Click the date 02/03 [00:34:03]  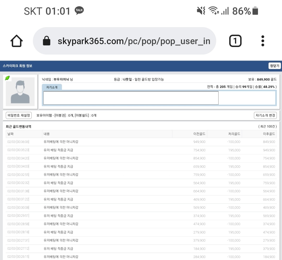pyautogui.click(x=18, y=166)
